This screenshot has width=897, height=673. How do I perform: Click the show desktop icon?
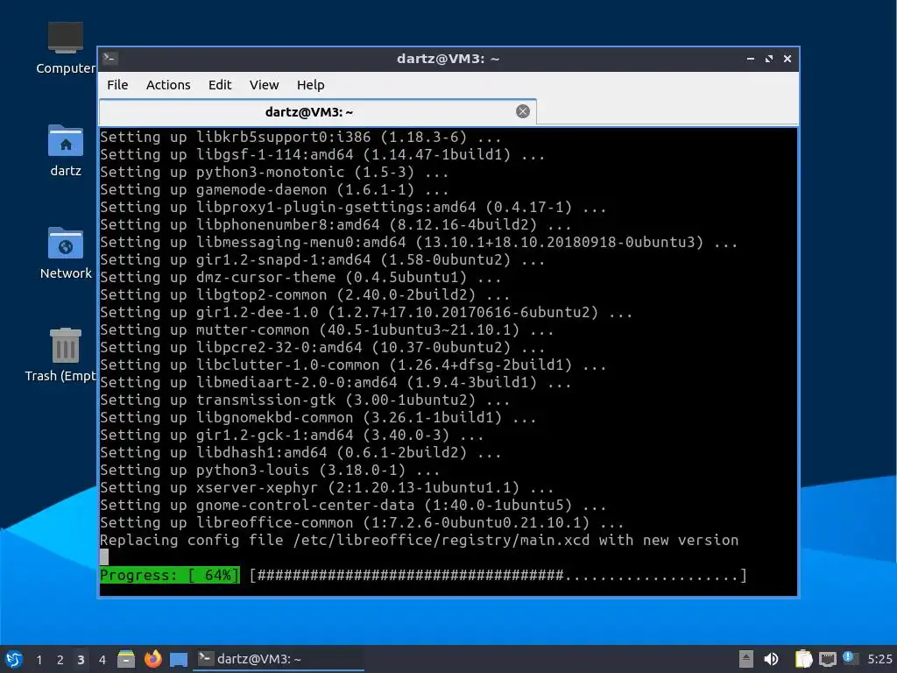click(179, 660)
